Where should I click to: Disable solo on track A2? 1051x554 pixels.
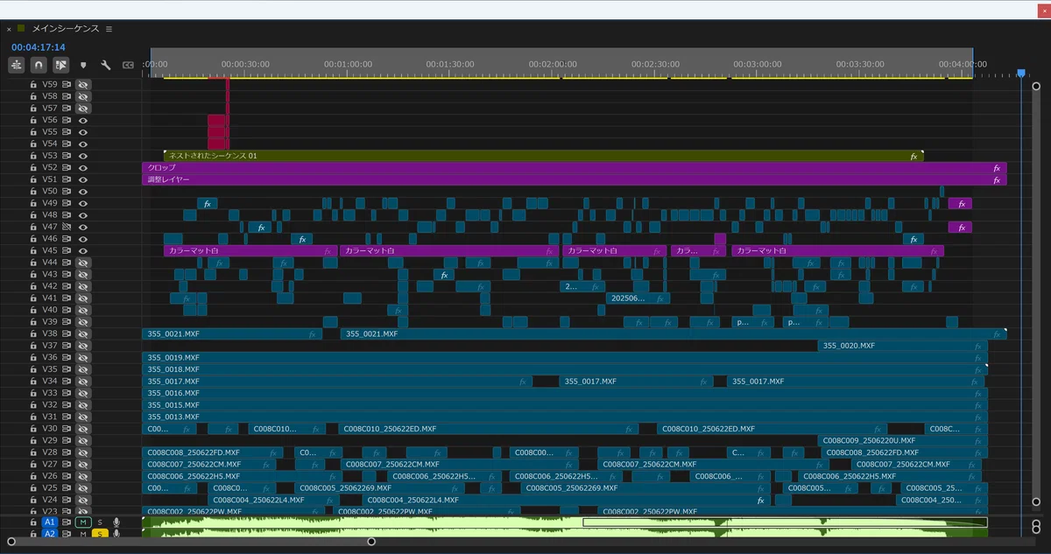(x=100, y=534)
